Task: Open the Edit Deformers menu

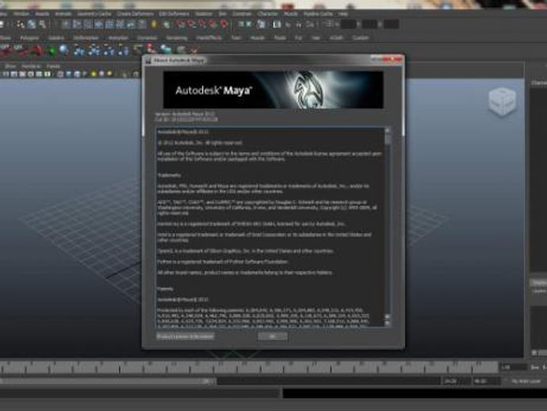Action: (x=174, y=14)
